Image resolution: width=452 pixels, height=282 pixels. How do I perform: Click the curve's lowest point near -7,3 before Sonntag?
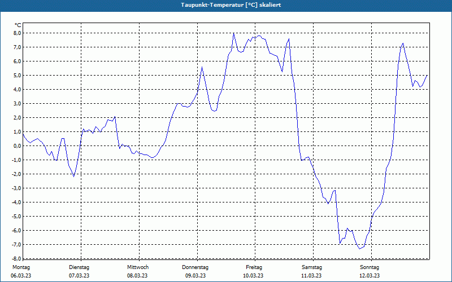(x=359, y=249)
